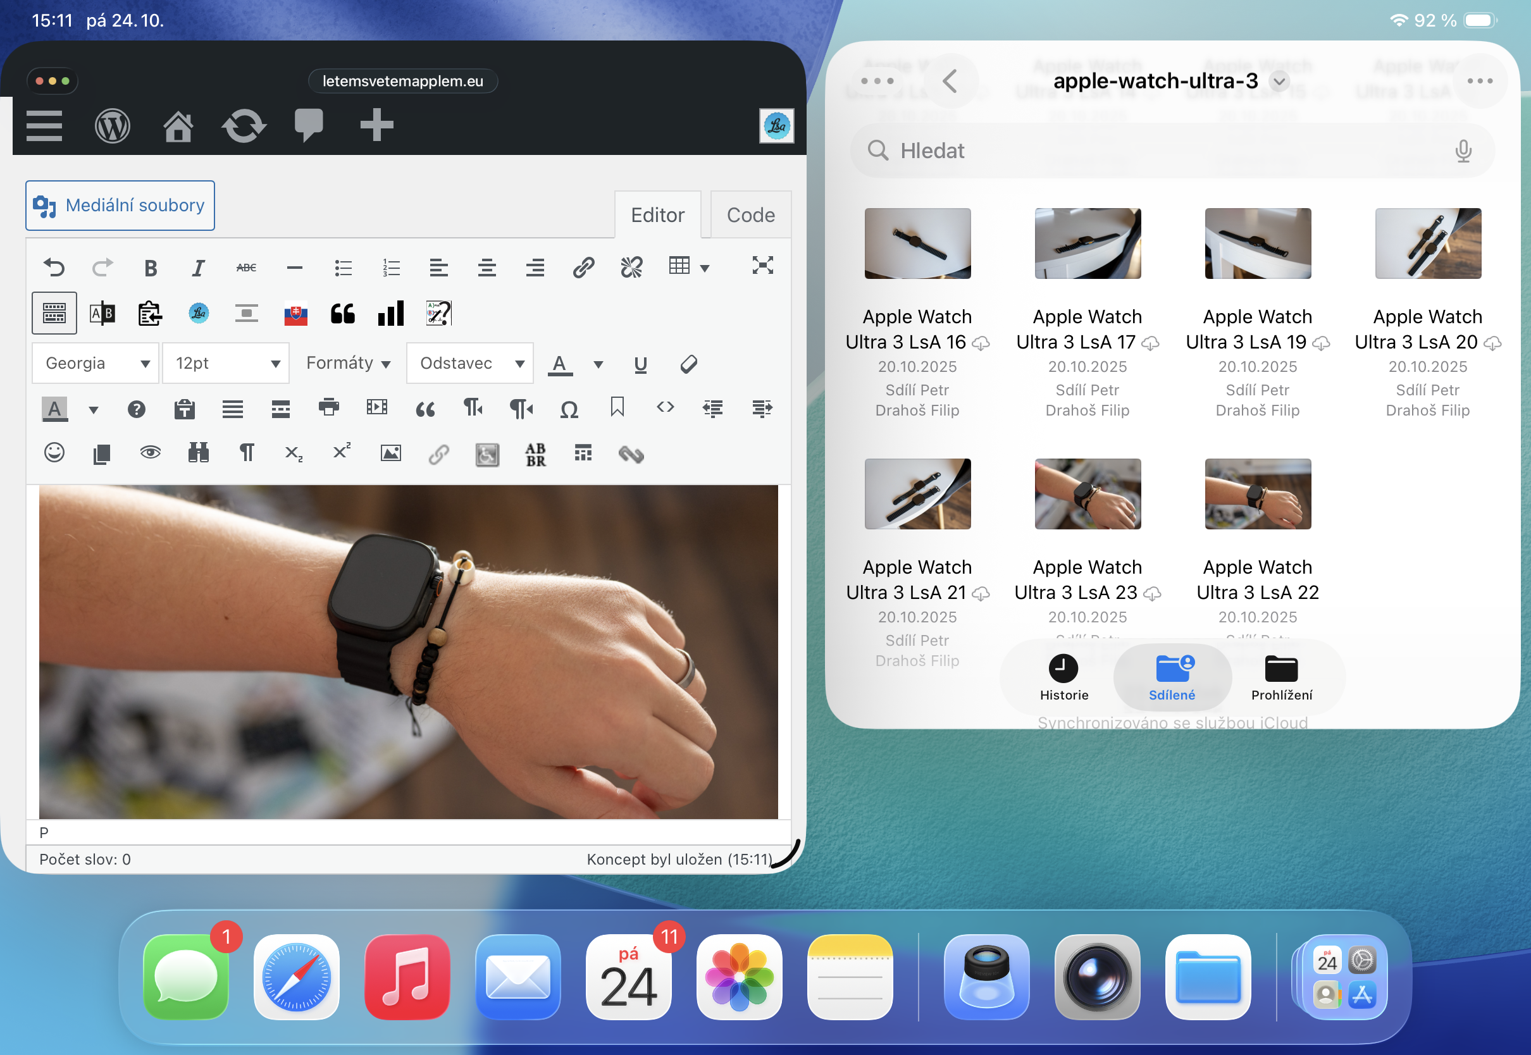Viewport: 1531px width, 1055px height.
Task: Switch to the Code tab
Action: (750, 215)
